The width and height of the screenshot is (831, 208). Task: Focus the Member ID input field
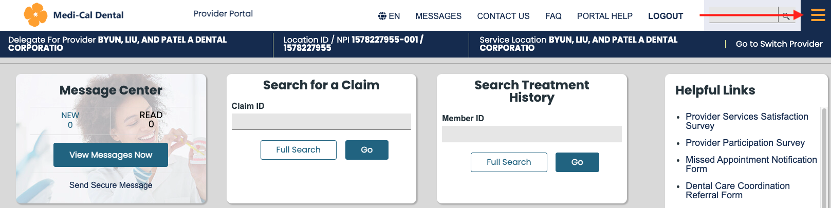click(531, 134)
